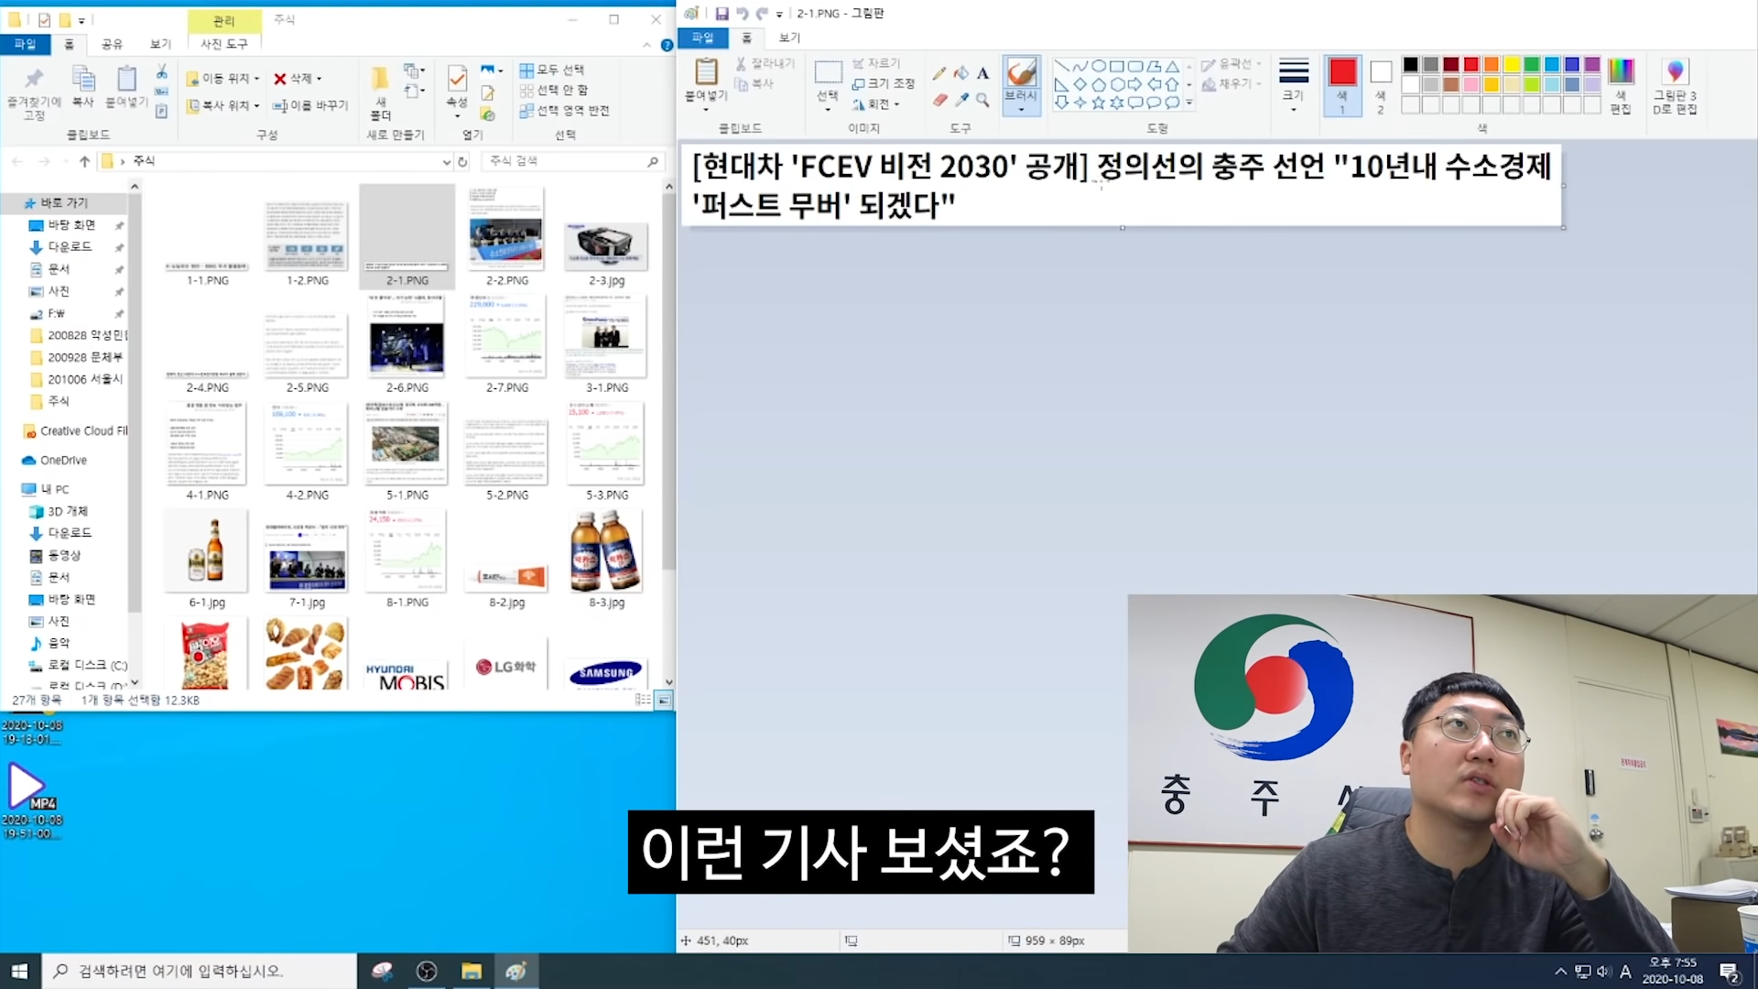Select the Eraser tool in Paint

point(939,100)
